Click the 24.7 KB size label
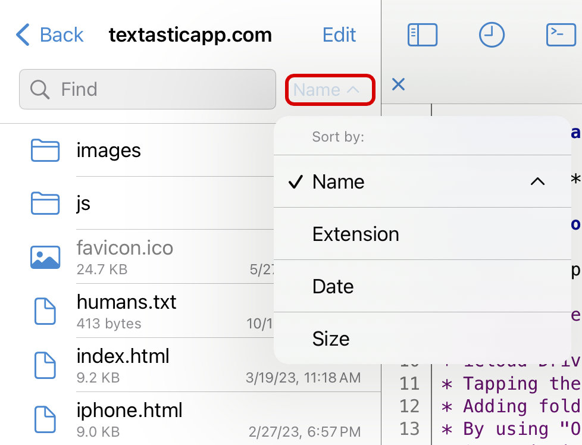 click(x=102, y=269)
